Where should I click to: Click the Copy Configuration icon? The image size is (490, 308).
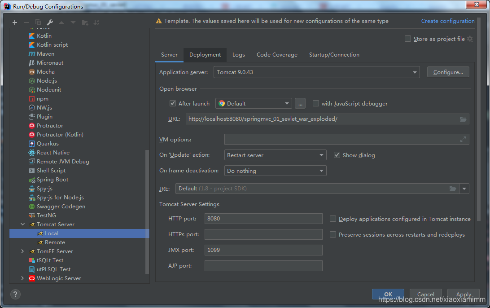click(x=38, y=22)
